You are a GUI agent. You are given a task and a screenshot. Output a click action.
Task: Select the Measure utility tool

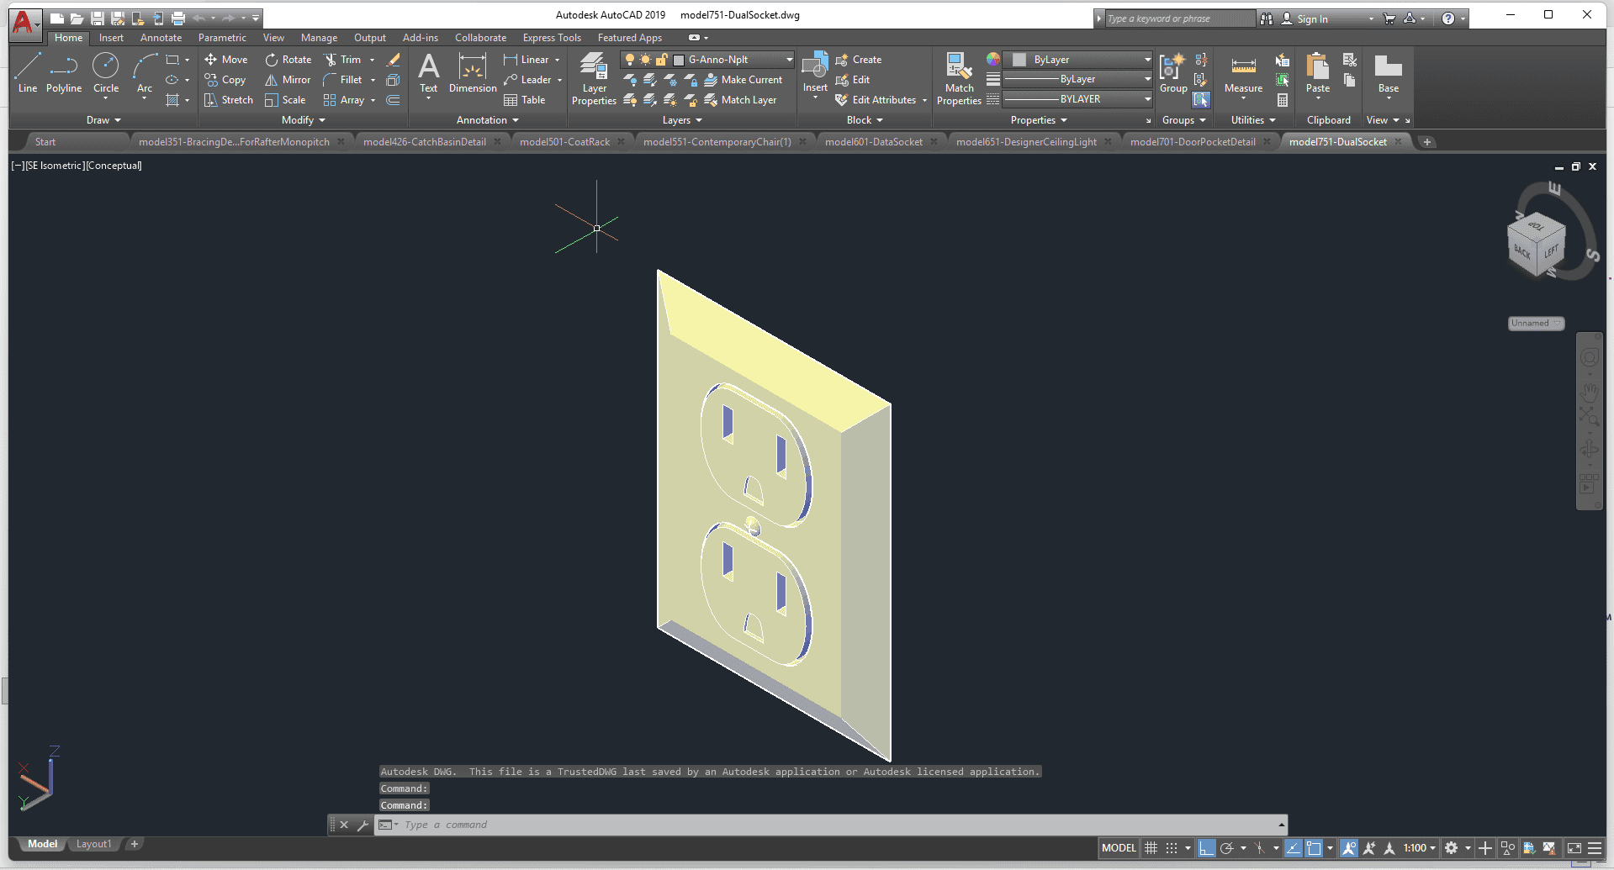coord(1243,73)
